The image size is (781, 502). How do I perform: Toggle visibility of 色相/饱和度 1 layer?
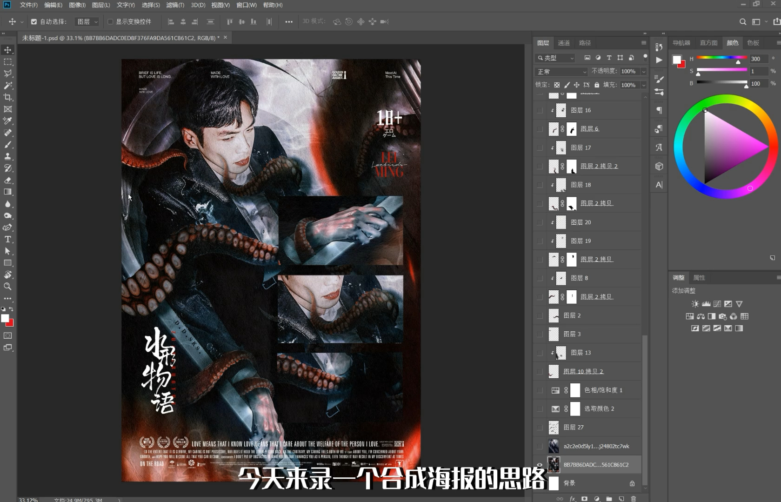[540, 390]
